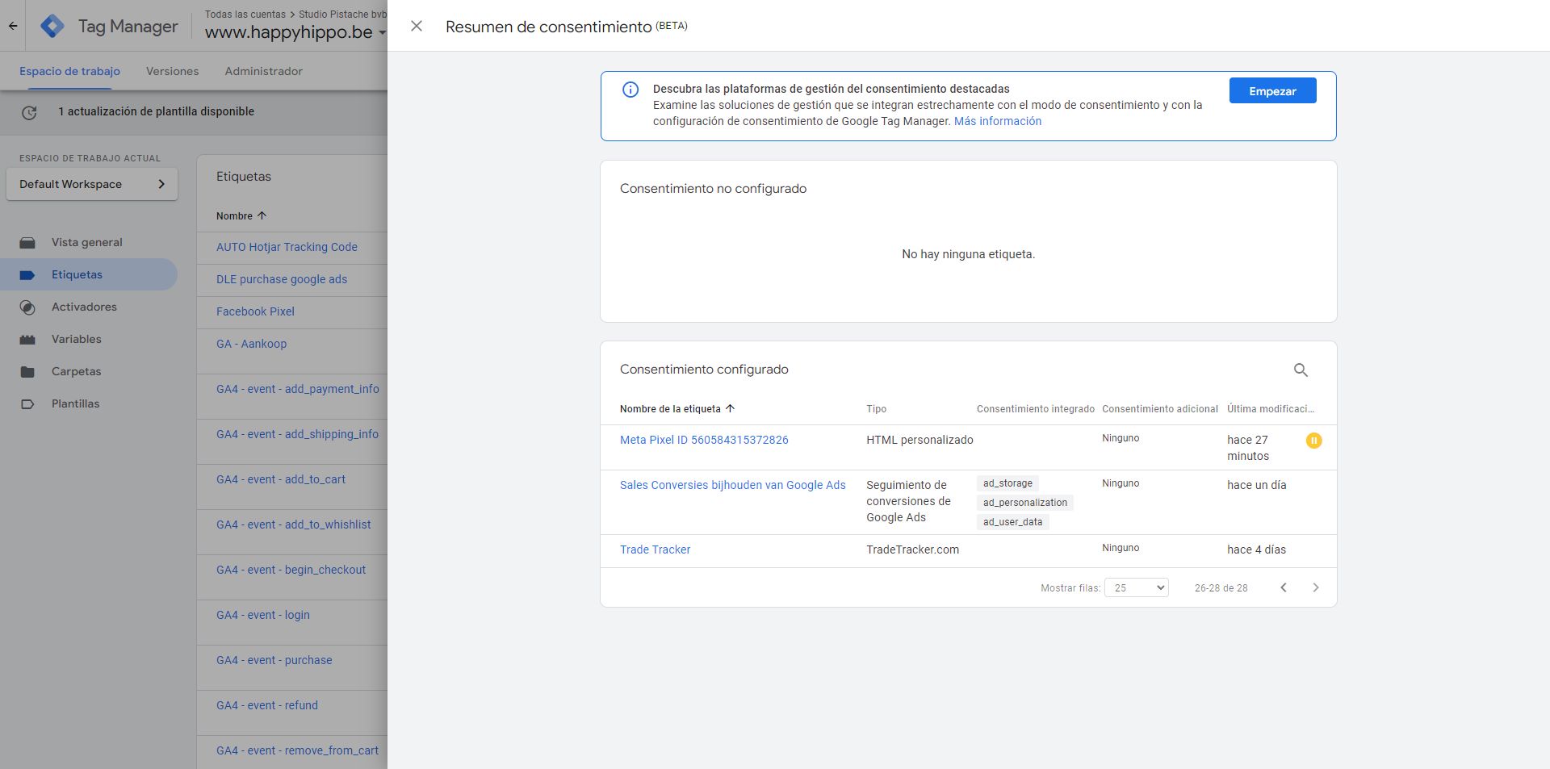
Task: Click the template update refresh icon
Action: [x=29, y=112]
